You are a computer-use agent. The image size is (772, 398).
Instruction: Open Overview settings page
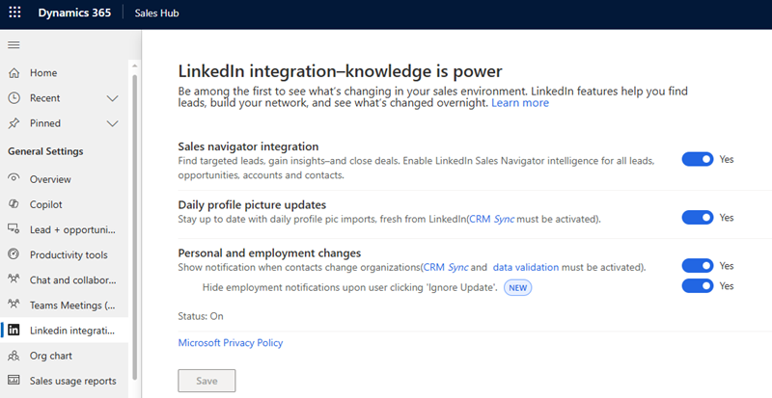[x=64, y=179]
